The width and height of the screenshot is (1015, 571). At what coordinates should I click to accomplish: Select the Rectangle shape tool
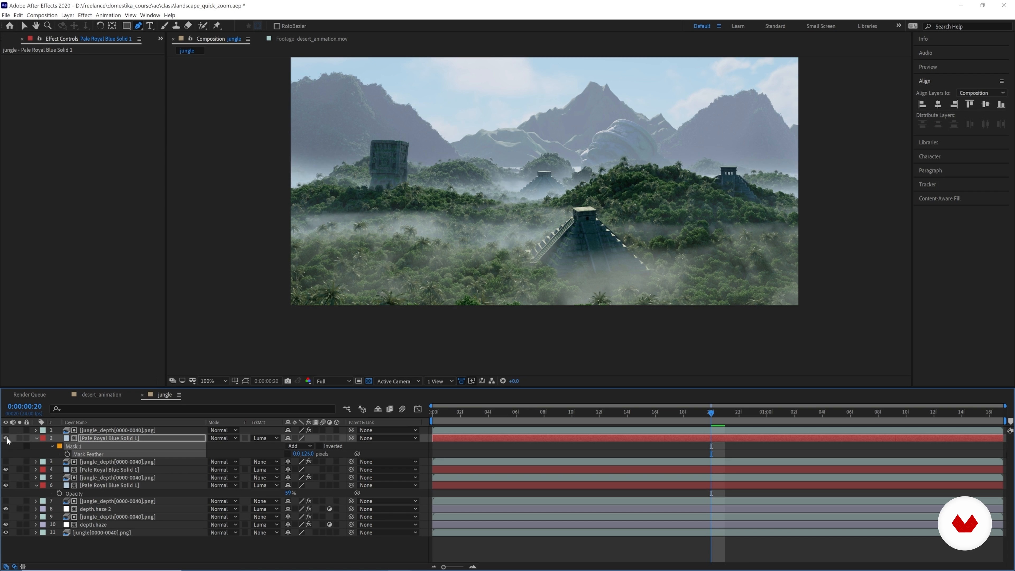coord(127,26)
